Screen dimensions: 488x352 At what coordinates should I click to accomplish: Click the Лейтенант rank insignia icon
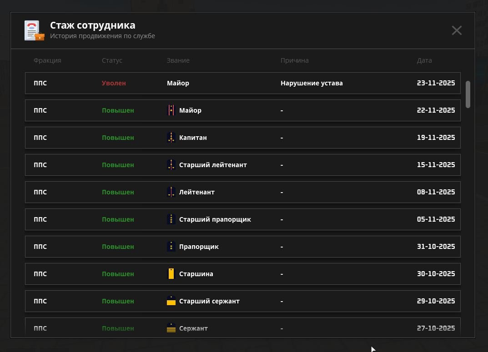(x=171, y=192)
